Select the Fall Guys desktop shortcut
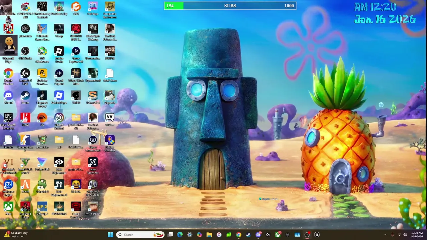The height and width of the screenshot is (240, 427). click(x=93, y=9)
